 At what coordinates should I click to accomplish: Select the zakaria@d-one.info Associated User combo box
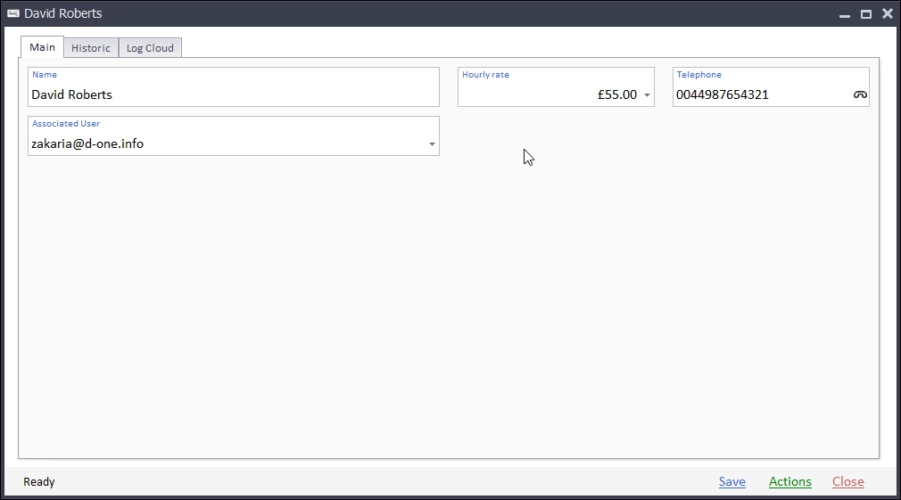point(223,143)
